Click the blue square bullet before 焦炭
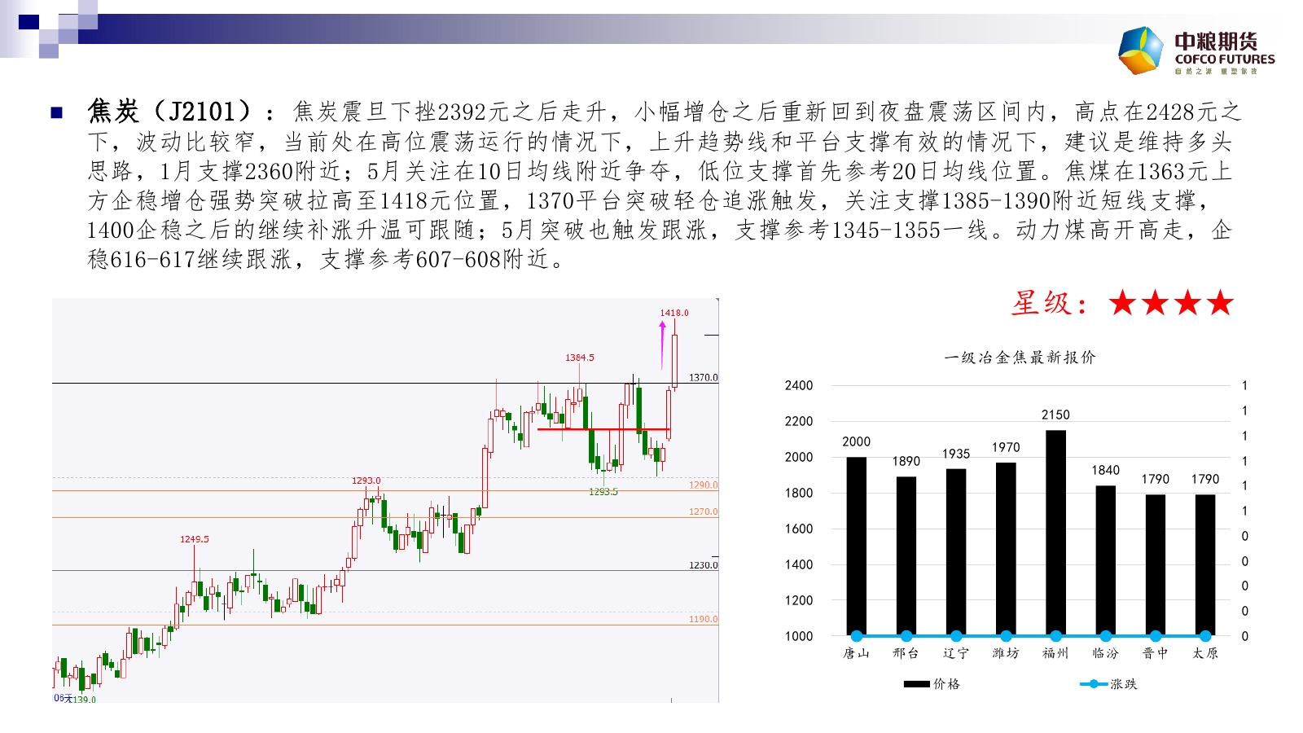 click(x=56, y=112)
